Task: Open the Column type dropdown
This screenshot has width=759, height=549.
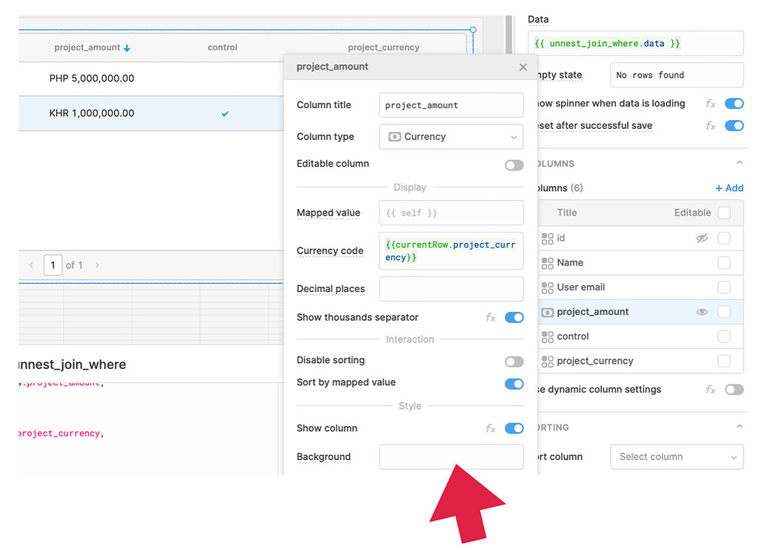Action: tap(451, 136)
